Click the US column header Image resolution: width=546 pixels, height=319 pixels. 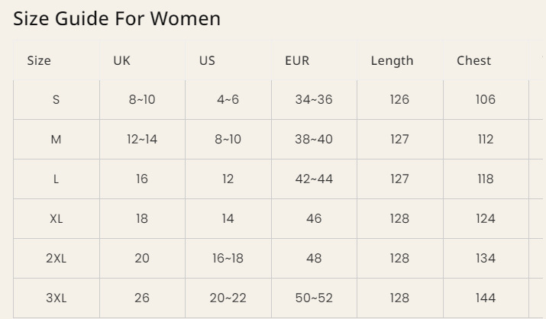207,61
